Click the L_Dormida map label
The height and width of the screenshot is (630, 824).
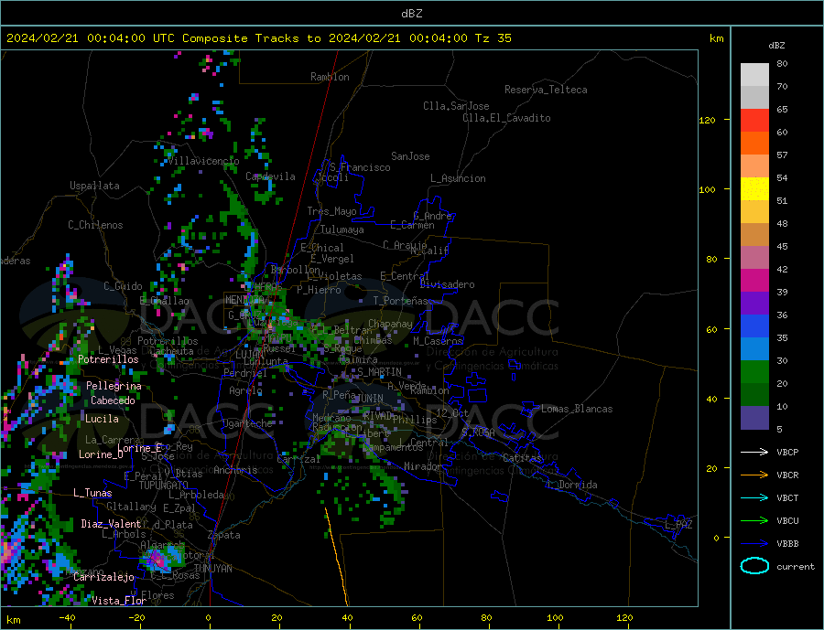click(573, 485)
